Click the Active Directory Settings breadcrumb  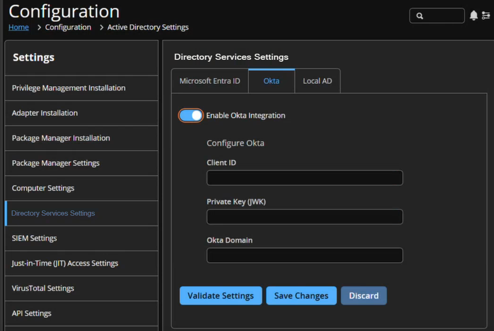pyautogui.click(x=148, y=27)
